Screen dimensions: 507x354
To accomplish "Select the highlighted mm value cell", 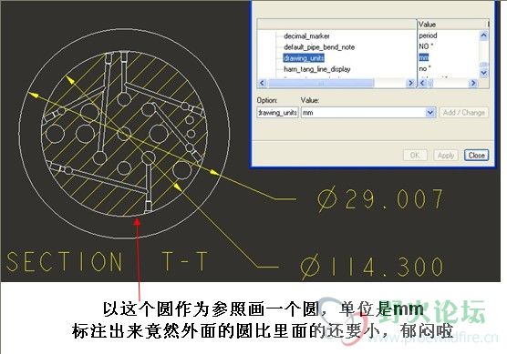I will click(424, 57).
